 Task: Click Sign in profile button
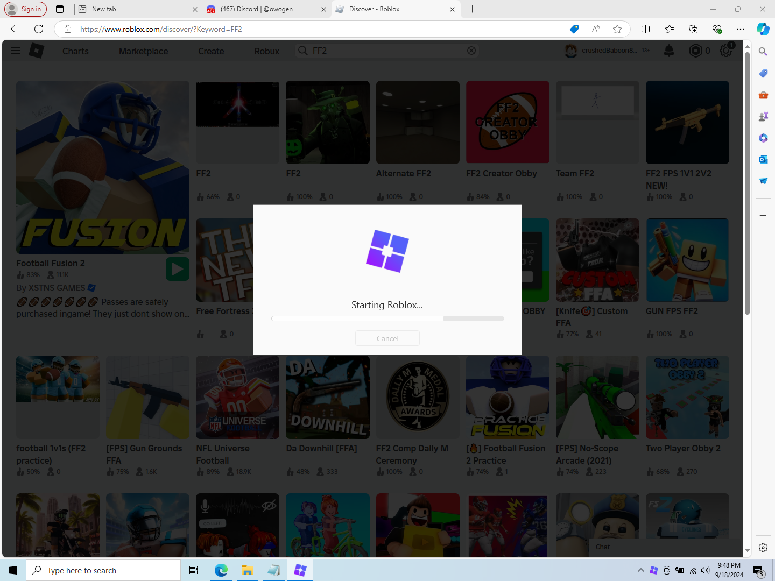pos(25,9)
